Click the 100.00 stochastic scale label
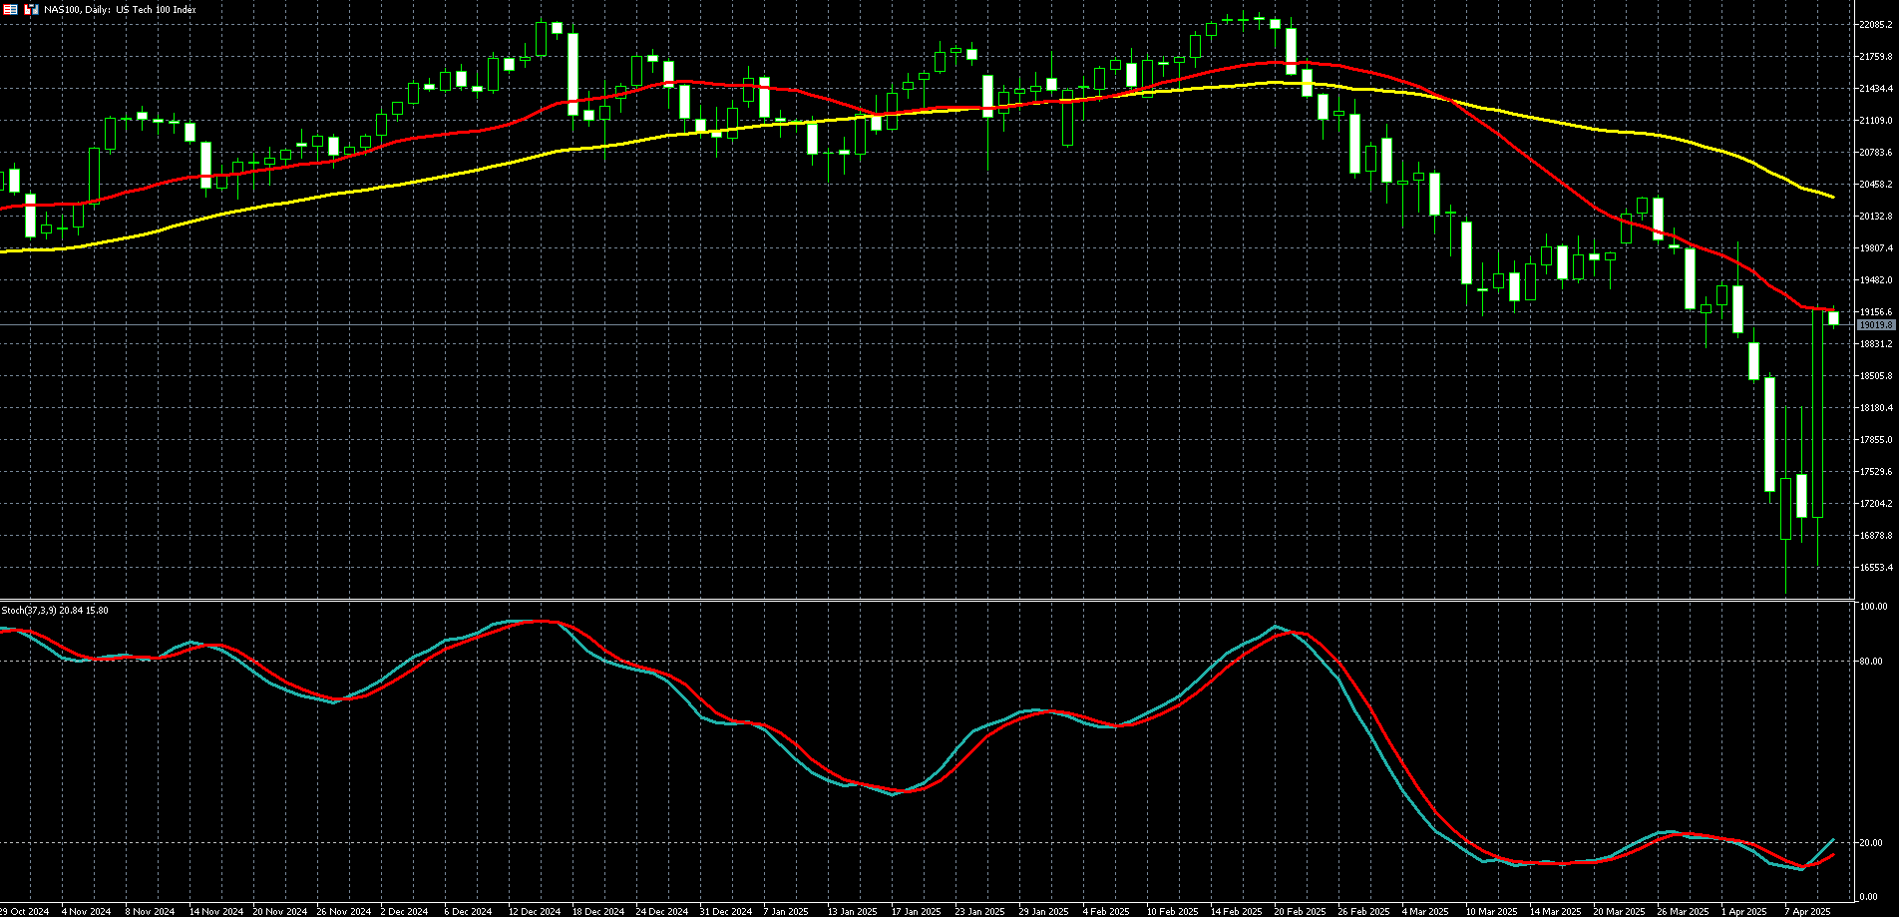1899x917 pixels. (1873, 607)
